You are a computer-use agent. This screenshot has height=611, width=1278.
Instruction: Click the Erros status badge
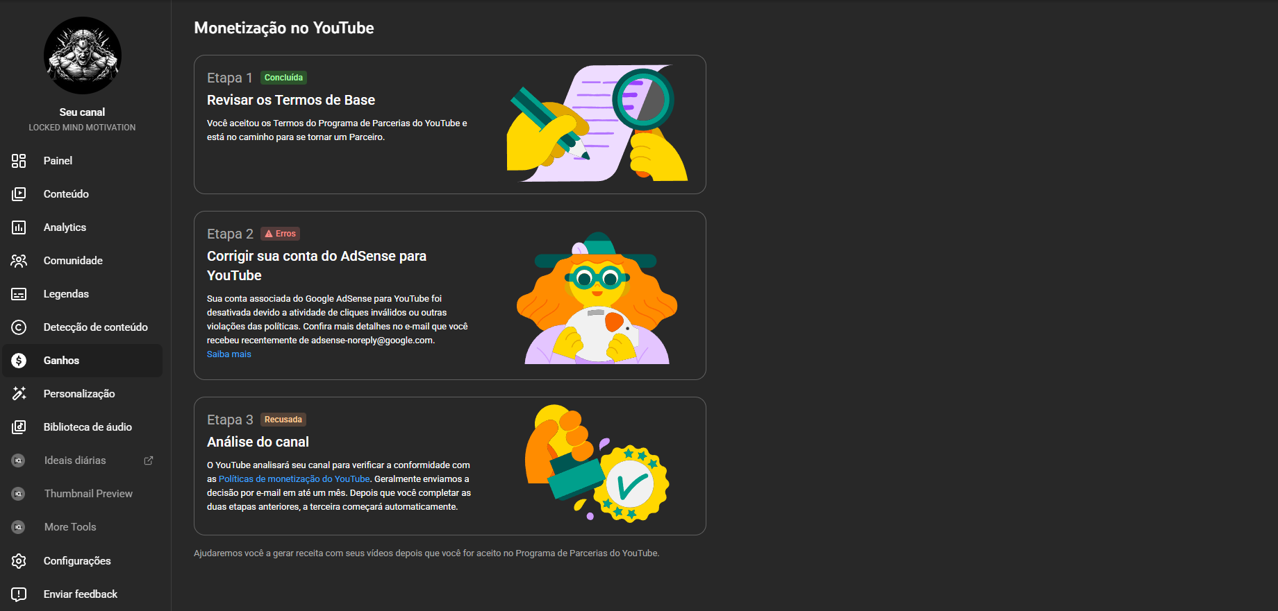(280, 234)
